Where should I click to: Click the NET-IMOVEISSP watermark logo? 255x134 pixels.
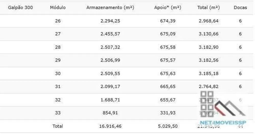[223, 108]
